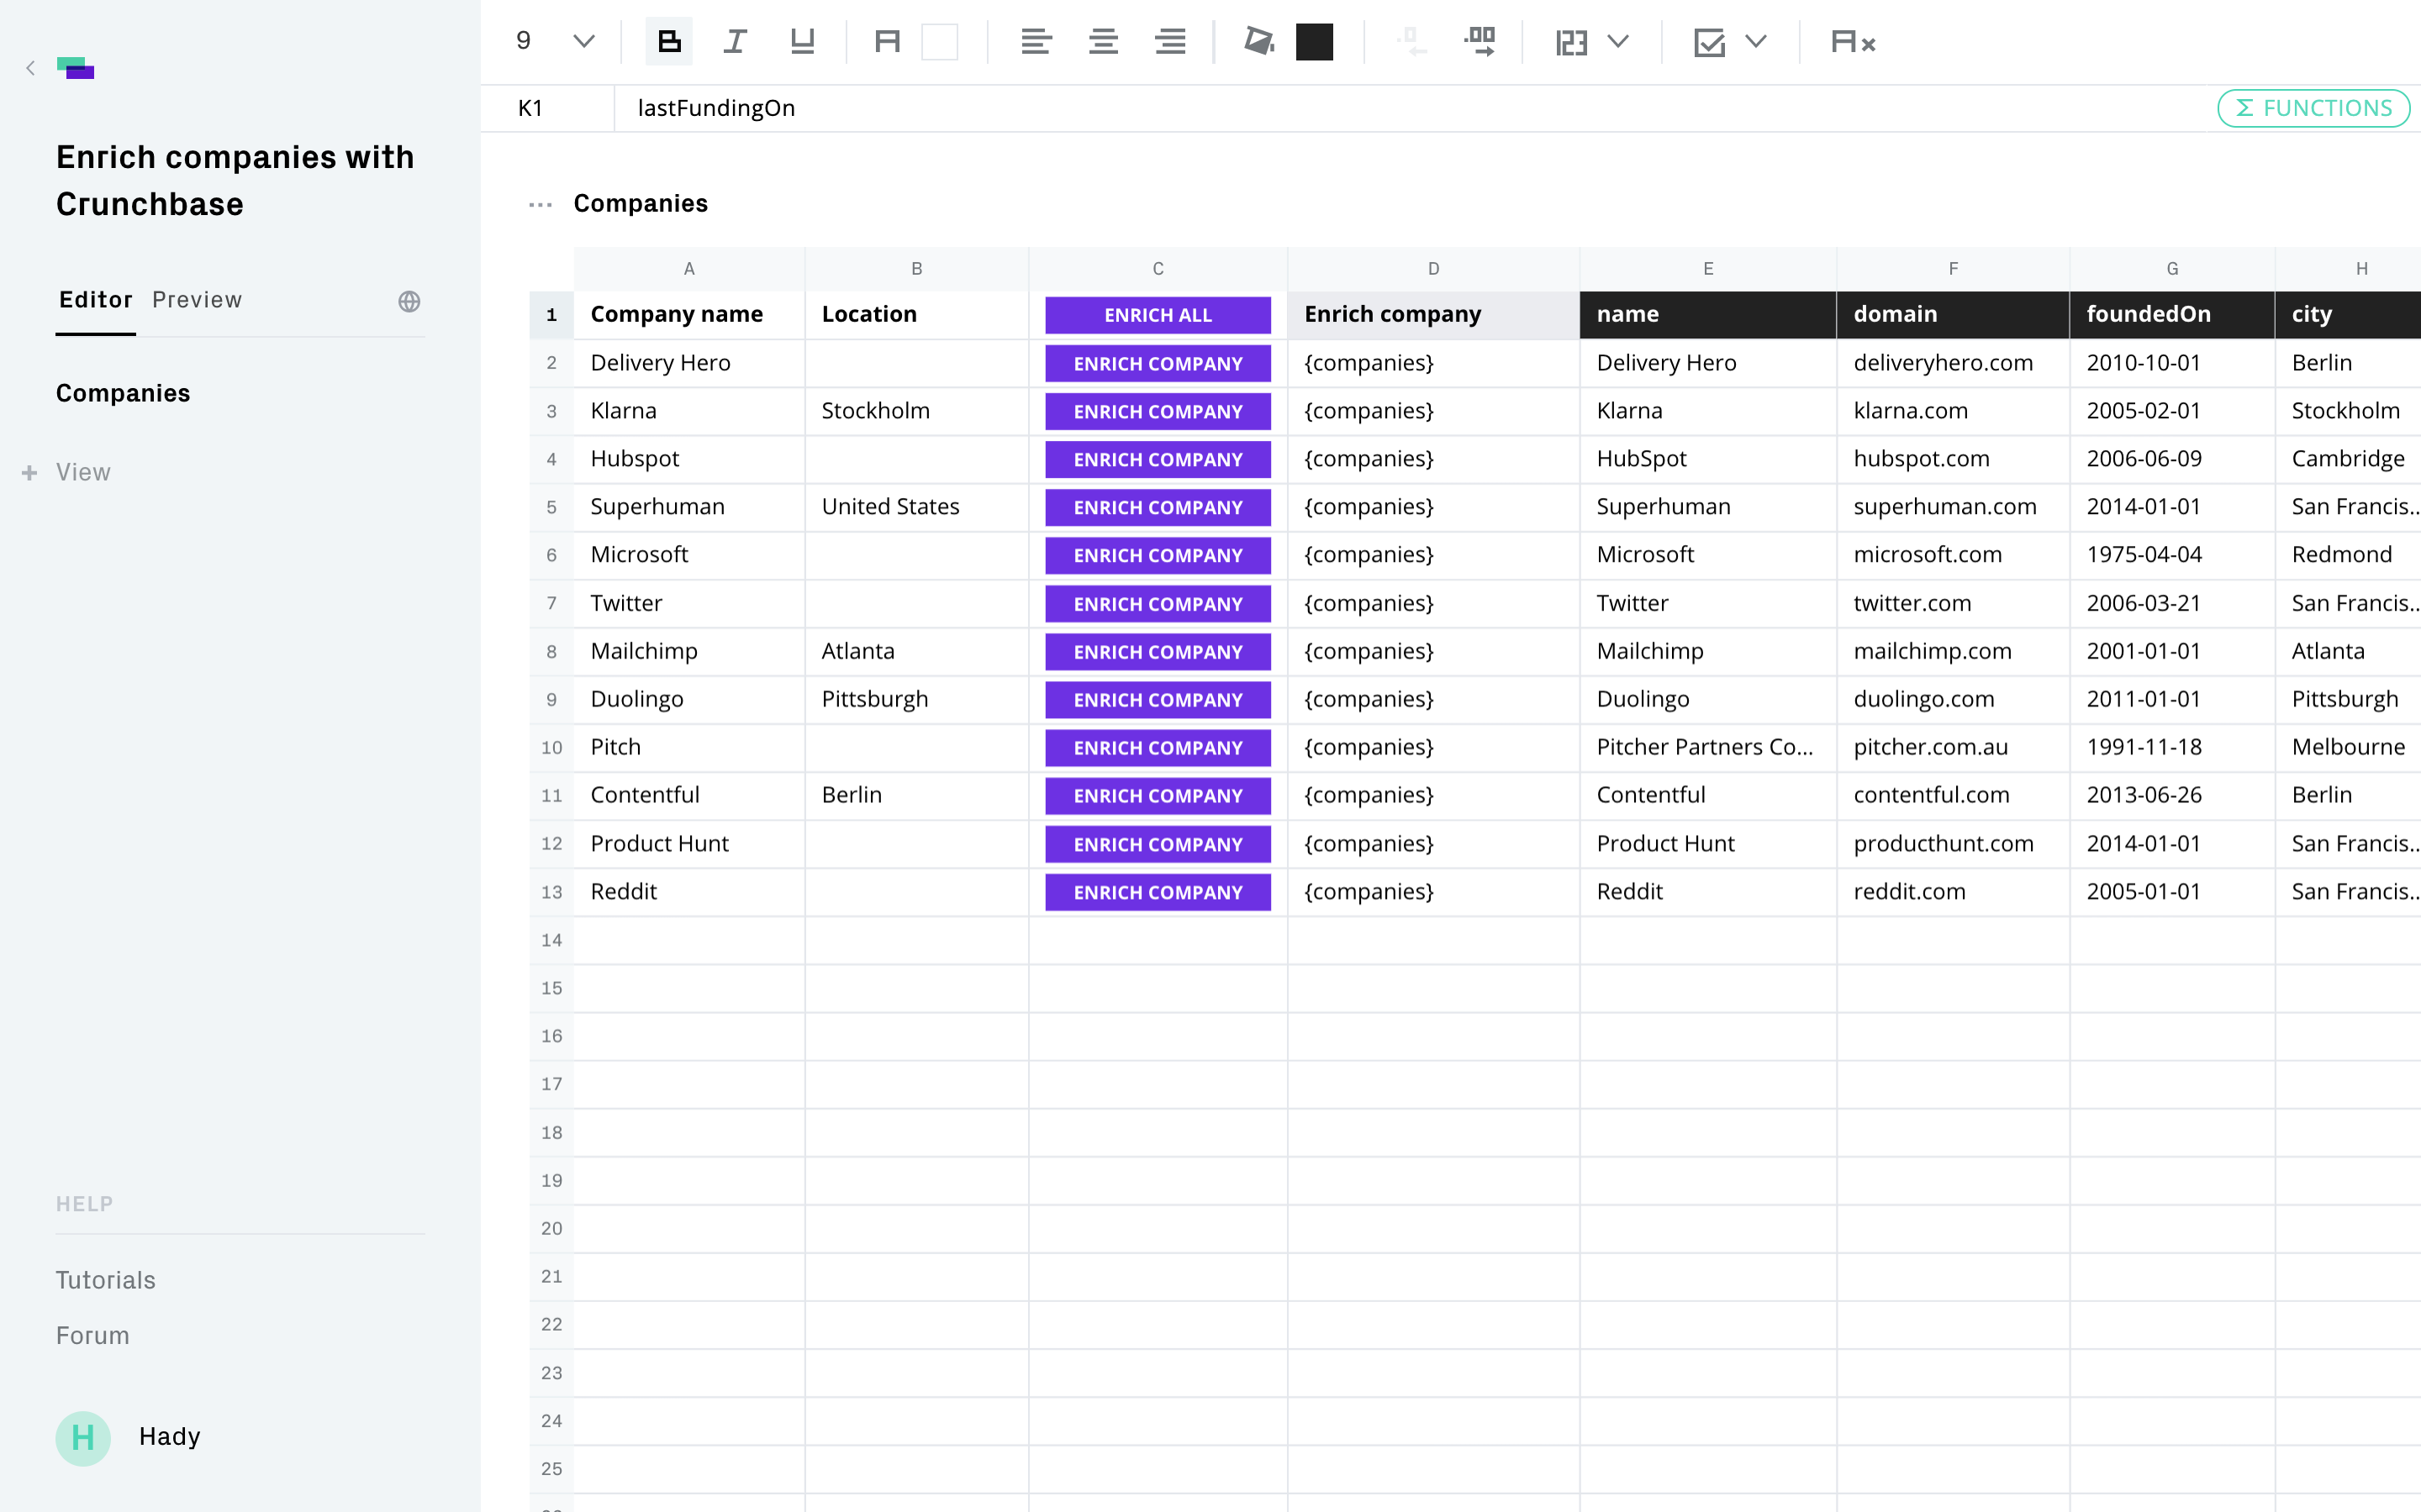2421x1512 pixels.
Task: Open the font size dropdown
Action: coord(583,42)
